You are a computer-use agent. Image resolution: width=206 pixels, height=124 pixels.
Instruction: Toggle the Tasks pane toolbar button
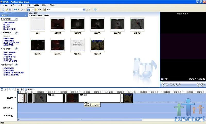pyautogui.click(x=30, y=9)
